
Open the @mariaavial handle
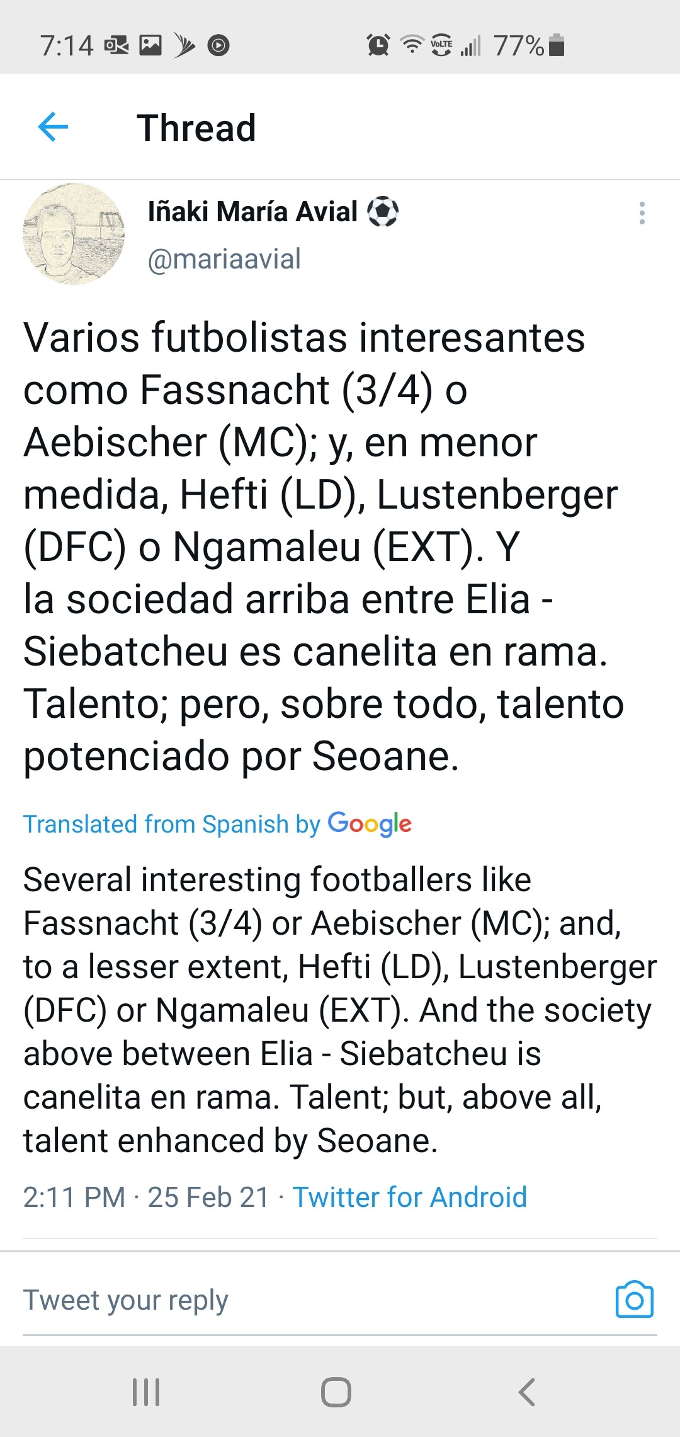tap(224, 259)
